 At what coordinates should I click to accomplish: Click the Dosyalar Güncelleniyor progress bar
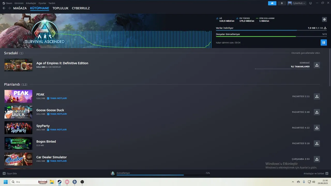coord(271,36)
